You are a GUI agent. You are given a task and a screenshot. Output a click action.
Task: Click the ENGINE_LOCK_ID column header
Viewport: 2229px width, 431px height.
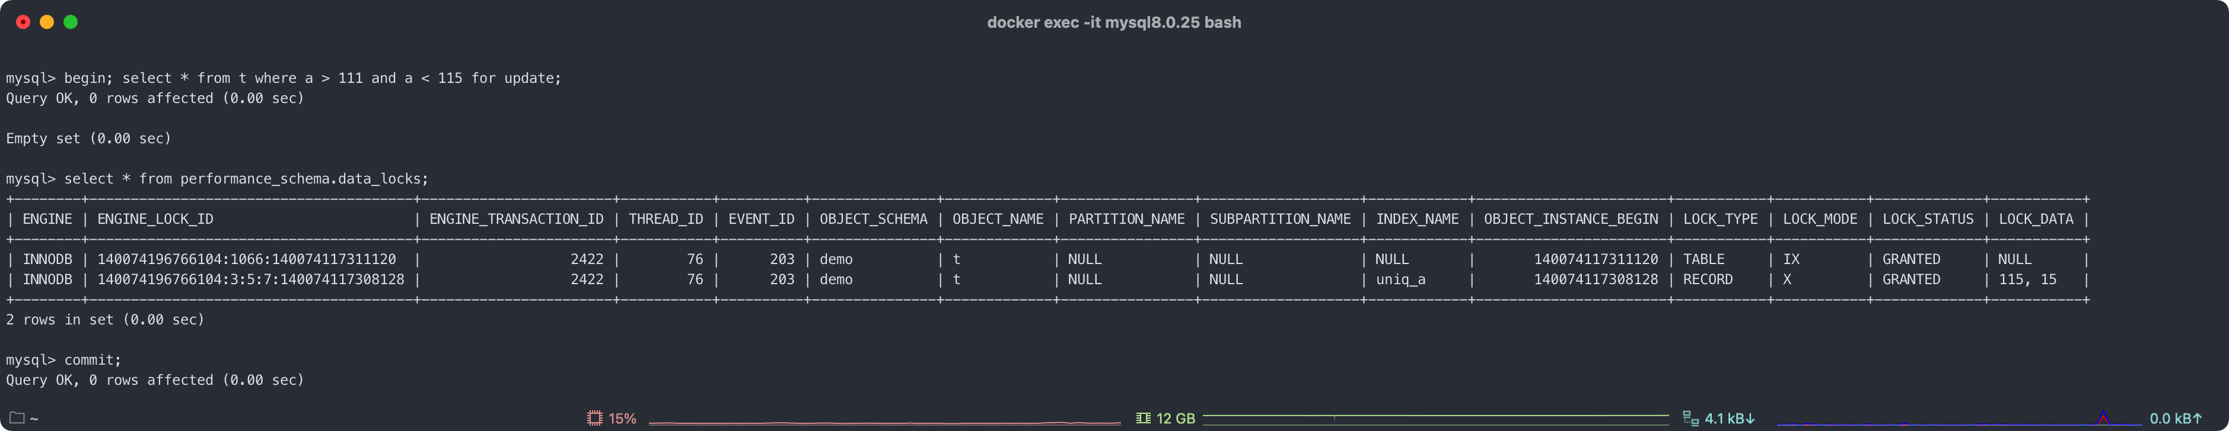(x=155, y=220)
